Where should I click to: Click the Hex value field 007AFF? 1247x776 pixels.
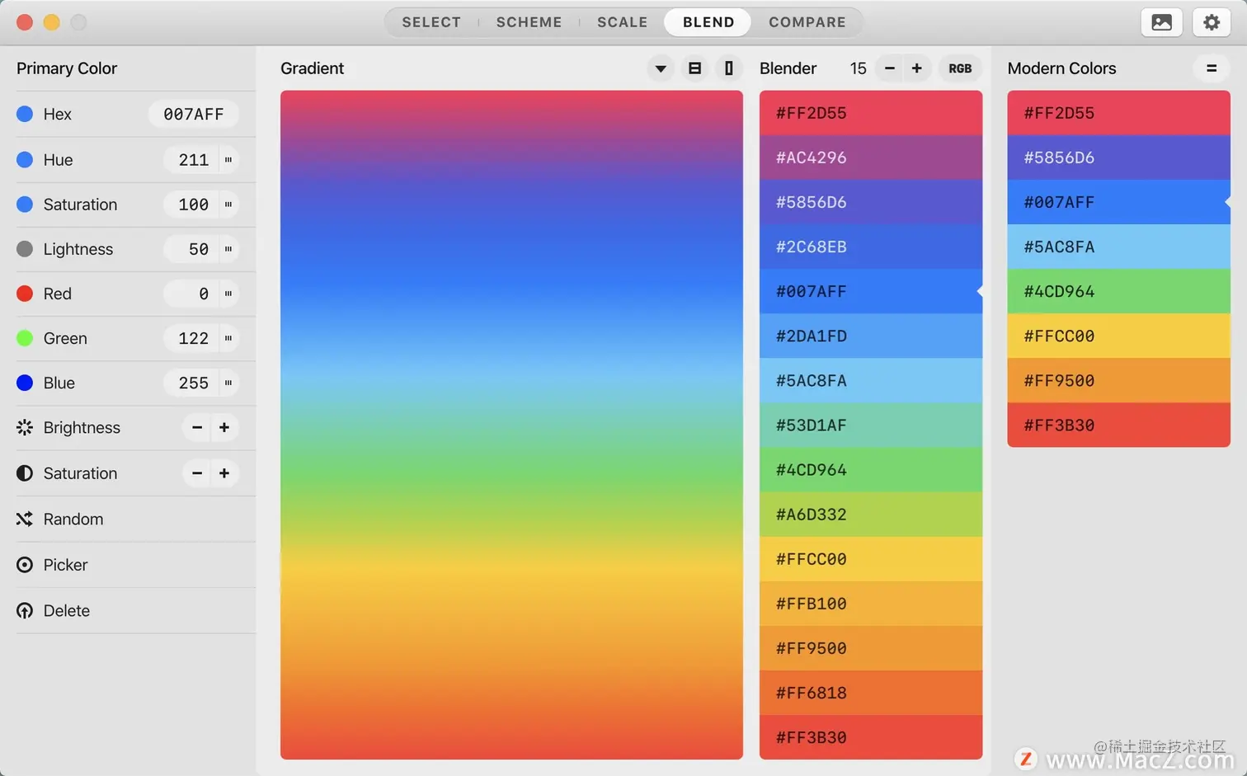pos(194,114)
